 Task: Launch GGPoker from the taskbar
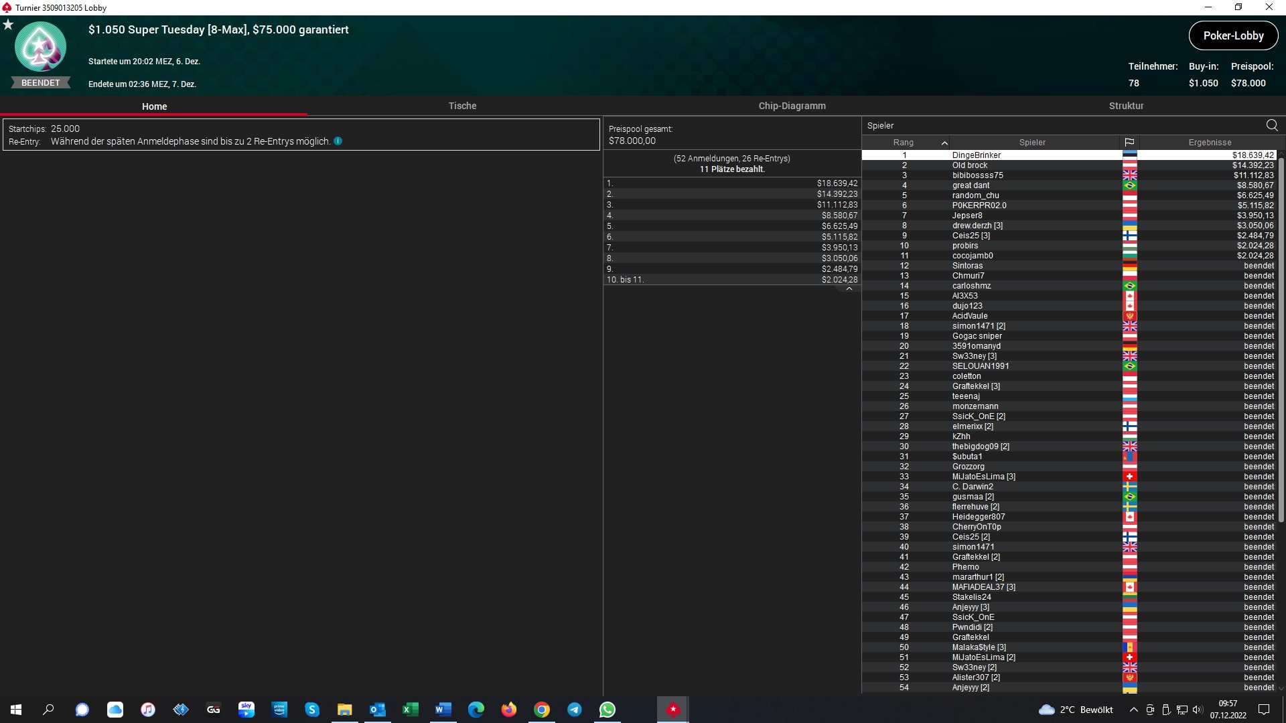pyautogui.click(x=213, y=710)
